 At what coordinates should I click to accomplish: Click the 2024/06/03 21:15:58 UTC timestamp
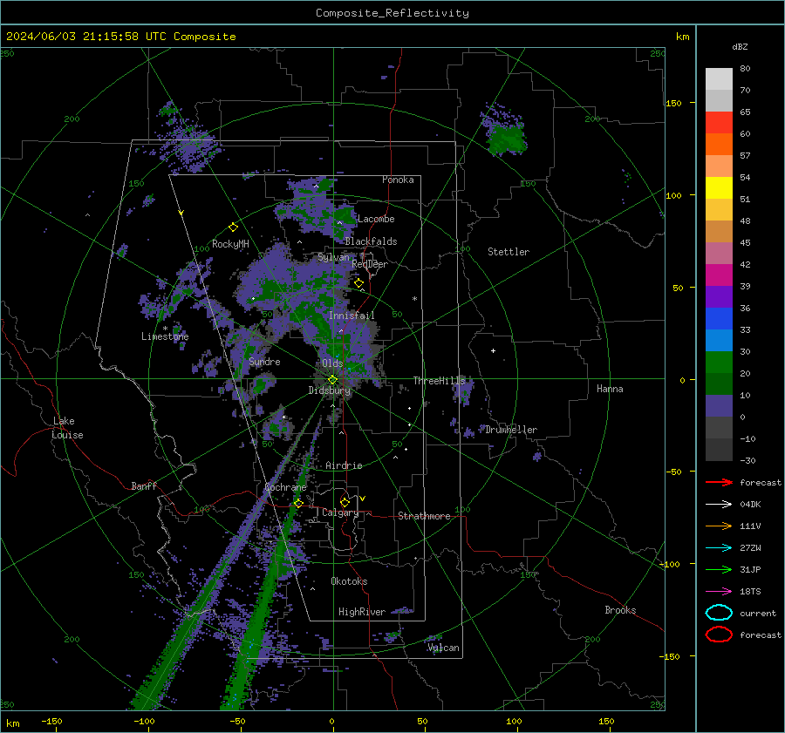[x=120, y=37]
